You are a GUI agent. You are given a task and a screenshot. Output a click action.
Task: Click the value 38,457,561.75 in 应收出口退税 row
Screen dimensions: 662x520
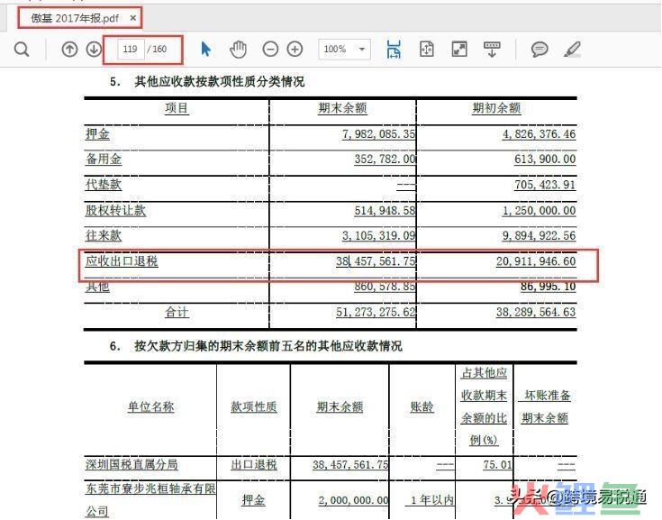click(376, 261)
